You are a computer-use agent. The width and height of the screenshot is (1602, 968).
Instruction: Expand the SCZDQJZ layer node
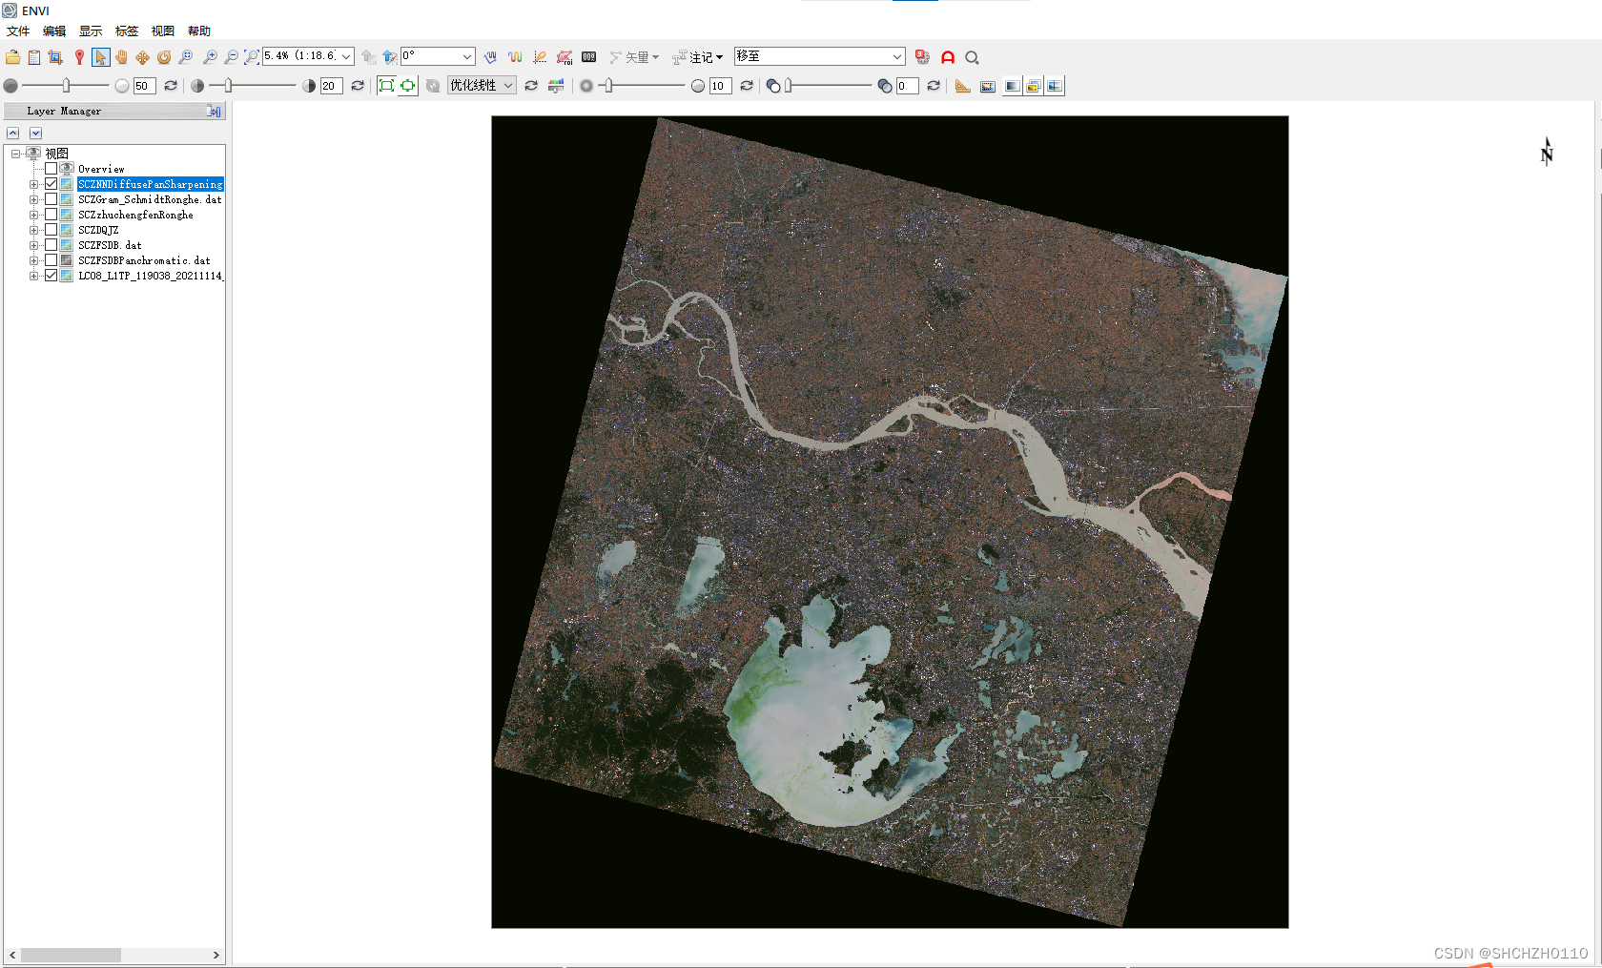click(x=33, y=230)
